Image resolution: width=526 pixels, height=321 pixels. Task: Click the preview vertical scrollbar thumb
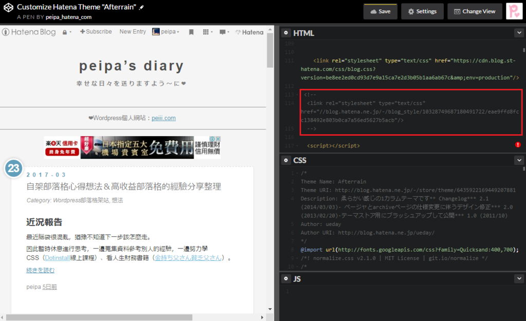click(x=270, y=50)
